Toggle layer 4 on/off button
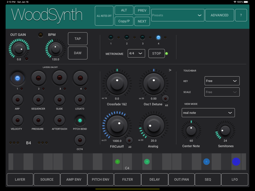 (80, 78)
